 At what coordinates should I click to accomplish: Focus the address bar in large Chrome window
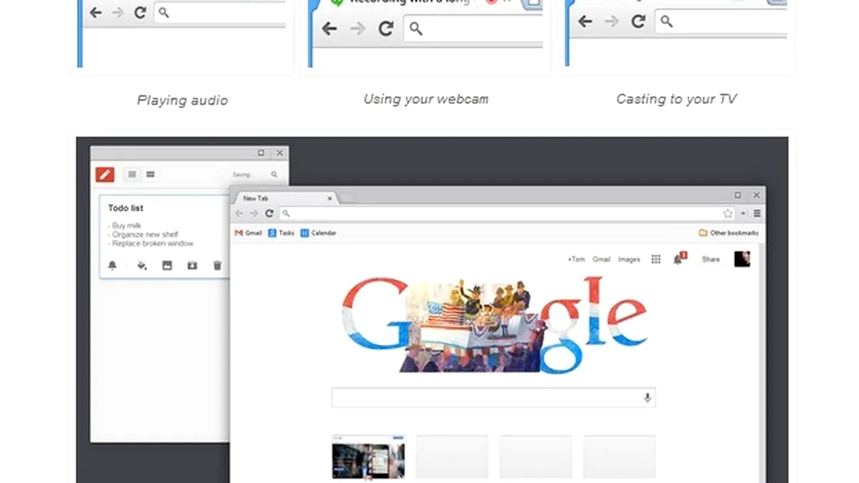pos(506,213)
